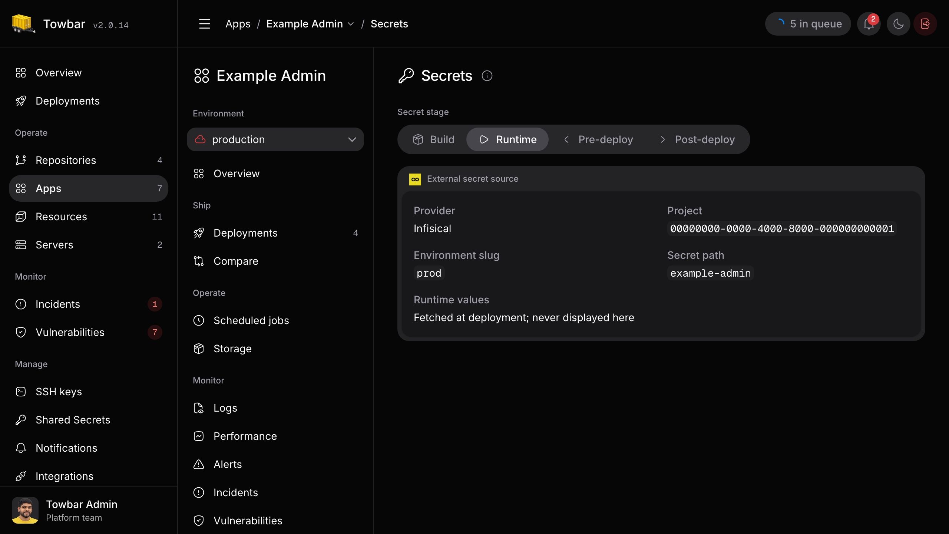Click the Incidents badge showing 1
Screen dimensions: 949x534
click(x=155, y=304)
